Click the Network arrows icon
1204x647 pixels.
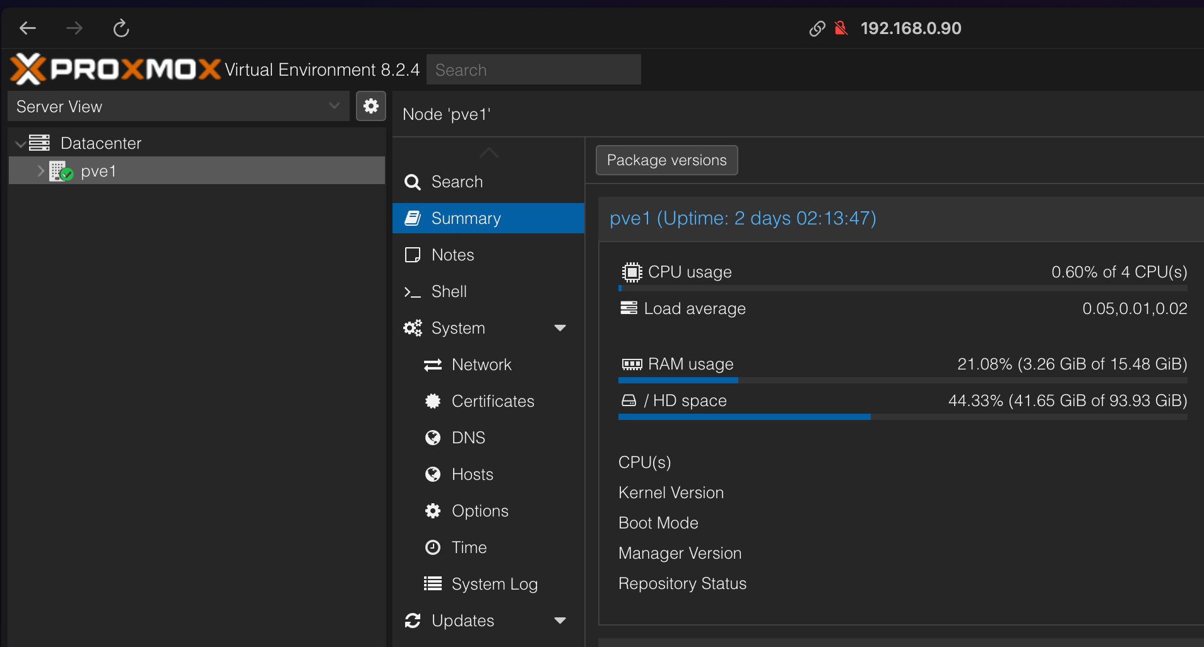pyautogui.click(x=433, y=365)
